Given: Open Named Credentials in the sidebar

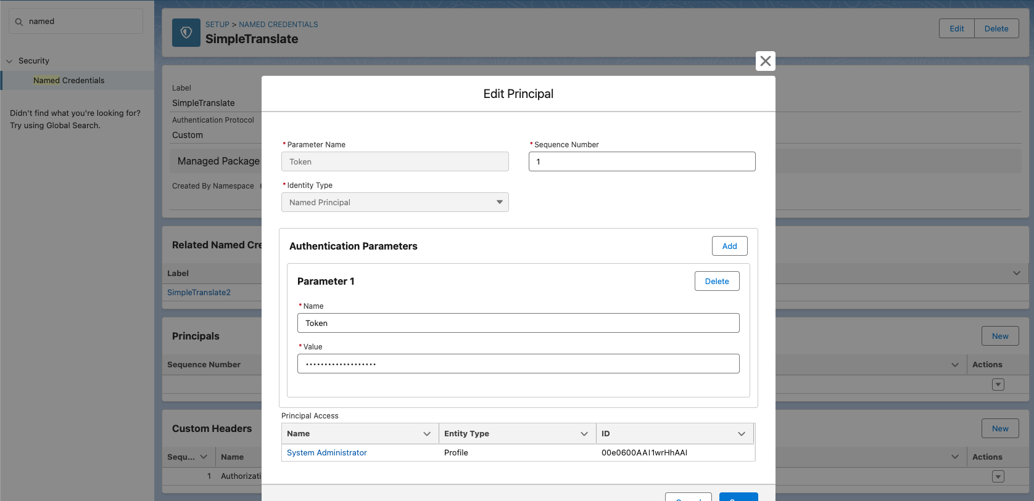Looking at the screenshot, I should click(x=68, y=80).
